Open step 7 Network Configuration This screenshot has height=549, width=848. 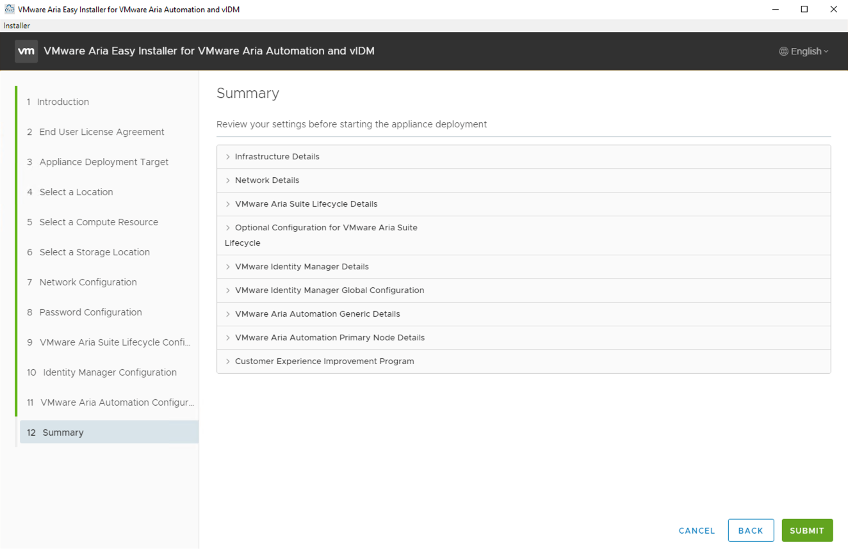click(109, 282)
